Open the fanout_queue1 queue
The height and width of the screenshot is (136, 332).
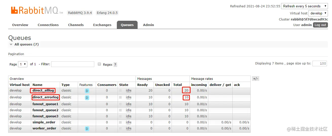click(45, 104)
